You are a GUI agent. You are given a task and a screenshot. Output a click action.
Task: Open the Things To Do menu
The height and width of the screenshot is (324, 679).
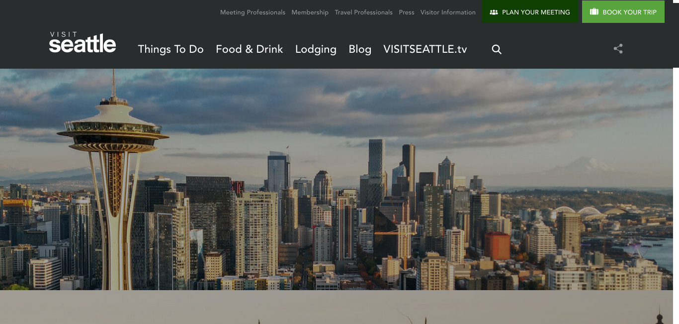170,49
